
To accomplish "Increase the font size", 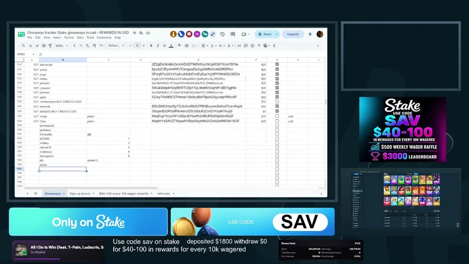I will coord(144,46).
